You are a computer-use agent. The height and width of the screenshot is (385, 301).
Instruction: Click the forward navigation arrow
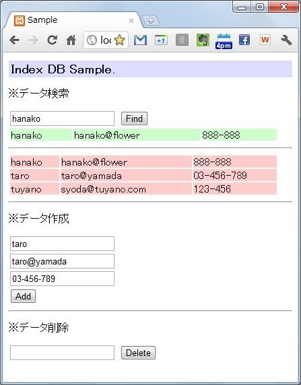(33, 40)
